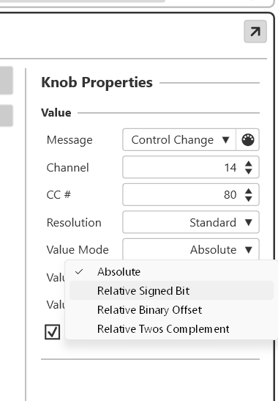The image size is (278, 401).
Task: Click the Knob Properties heading
Action: point(97,82)
